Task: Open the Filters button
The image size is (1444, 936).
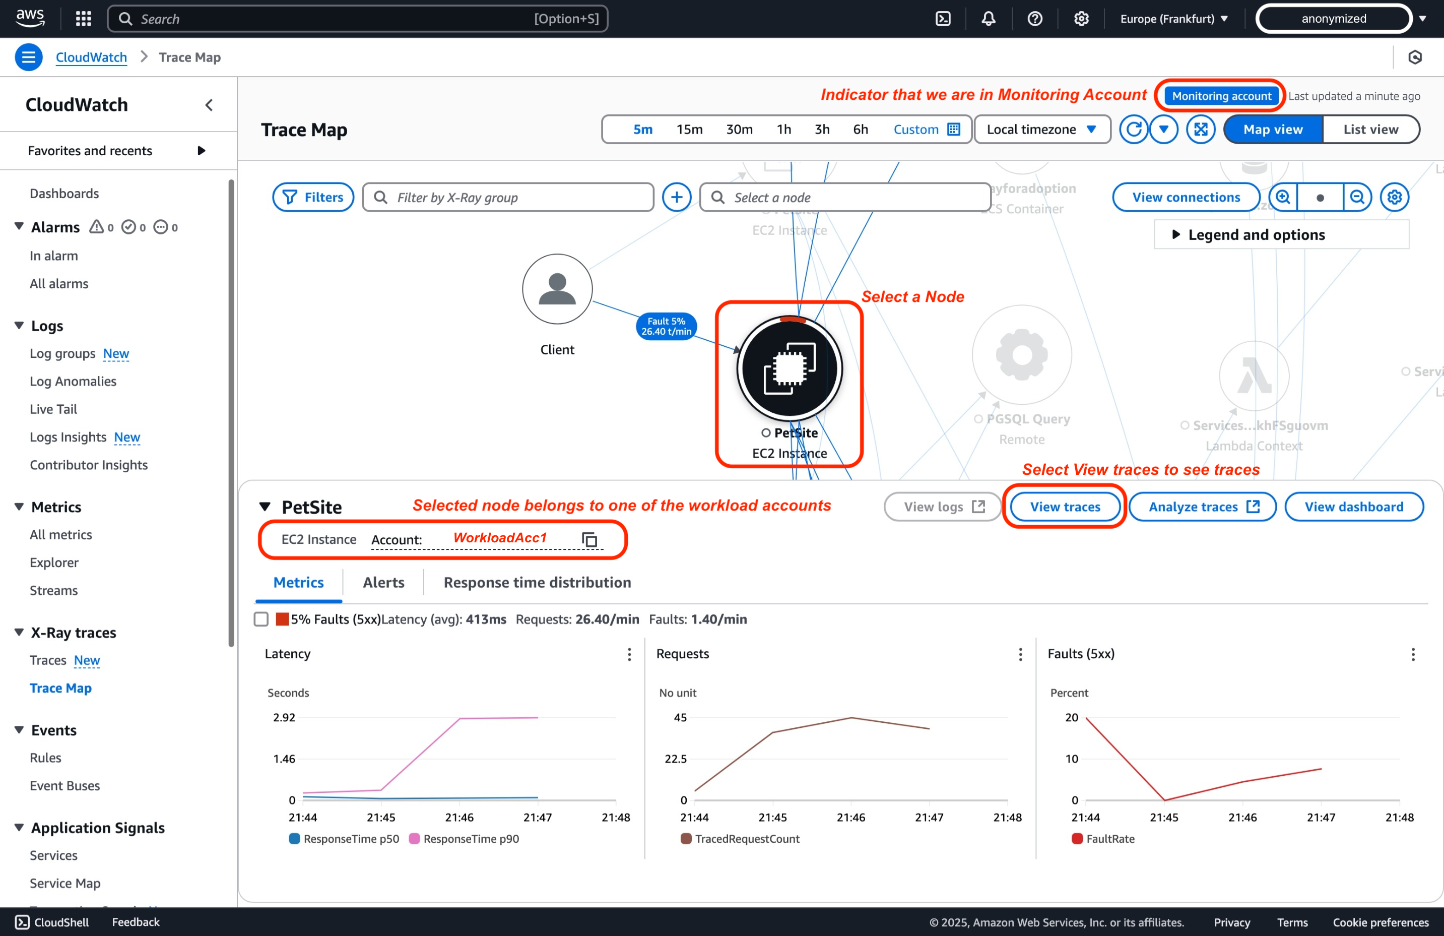Action: click(313, 197)
